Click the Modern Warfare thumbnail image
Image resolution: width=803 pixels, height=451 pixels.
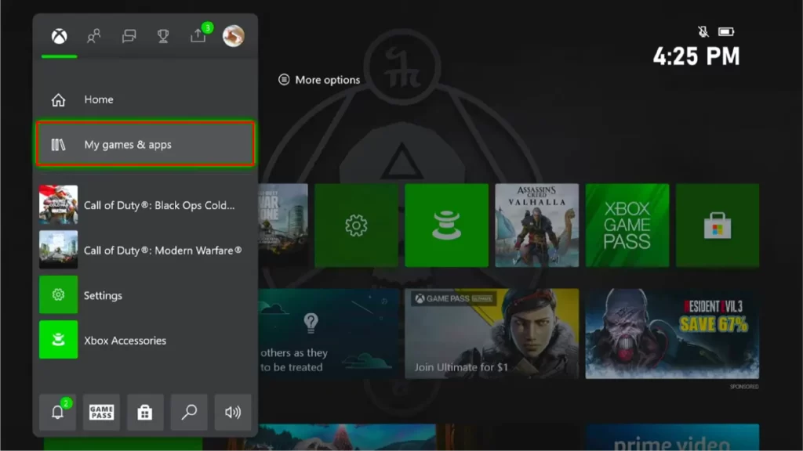tap(58, 250)
